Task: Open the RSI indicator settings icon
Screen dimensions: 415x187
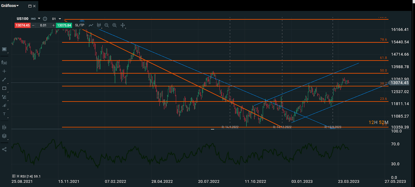Action: pyautogui.click(x=14, y=176)
